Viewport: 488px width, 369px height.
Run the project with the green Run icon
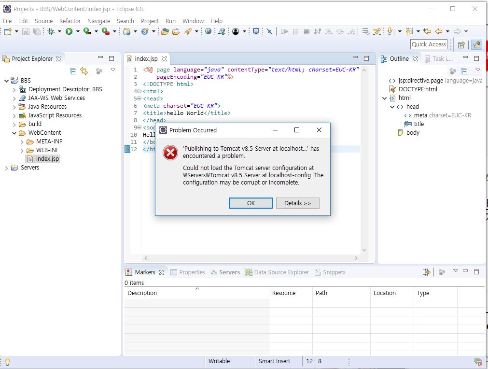[x=69, y=31]
